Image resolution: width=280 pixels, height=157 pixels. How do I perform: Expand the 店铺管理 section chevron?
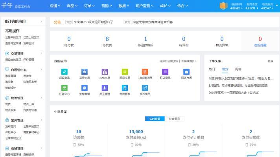click(x=41, y=148)
